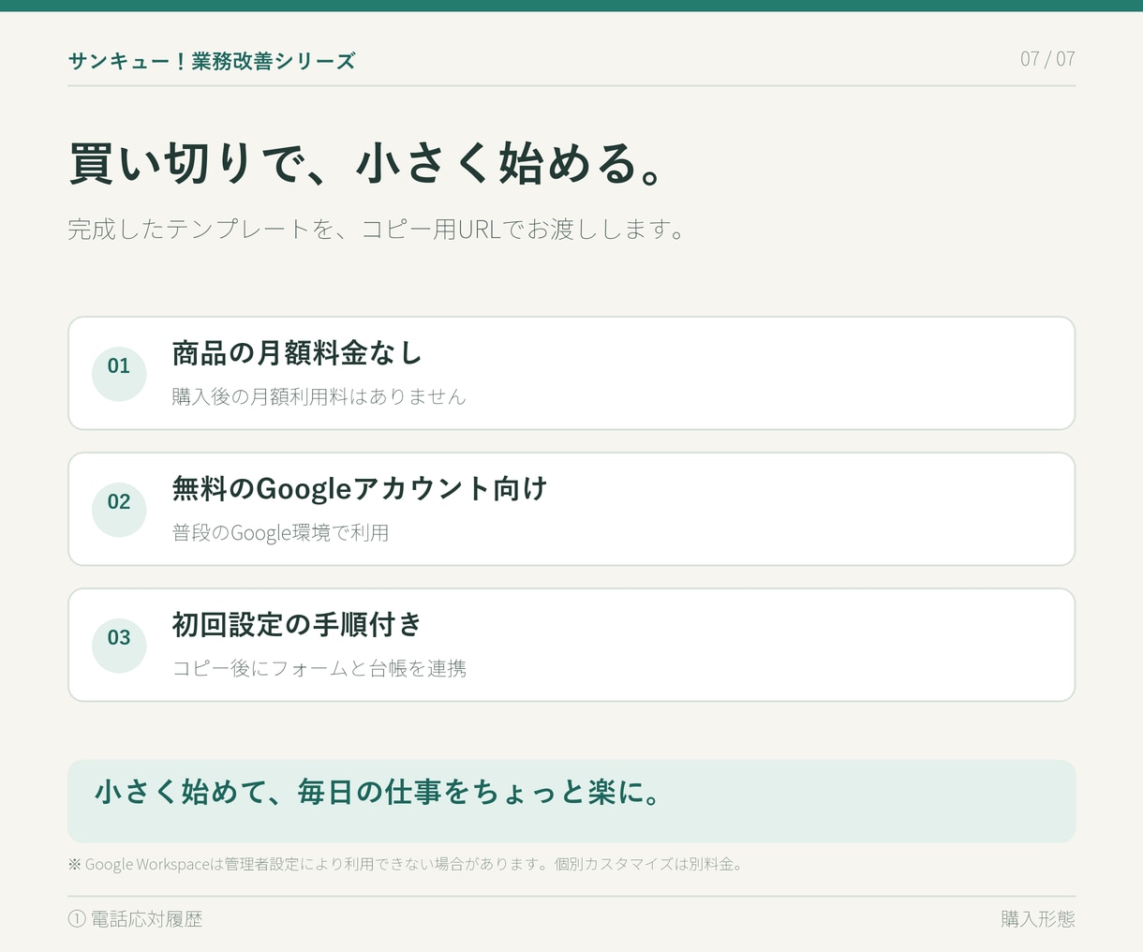Screen dimensions: 1143x952
Task: Click the subtitle about コピー用URLでお渡しします
Action: pos(377,229)
